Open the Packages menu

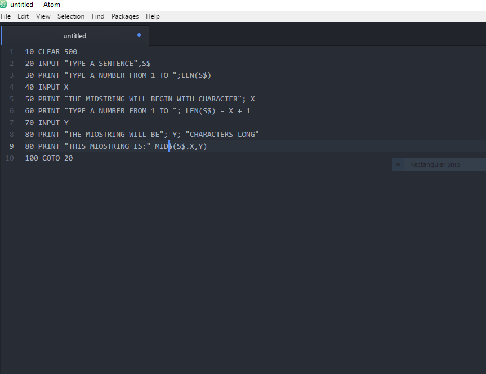(125, 16)
